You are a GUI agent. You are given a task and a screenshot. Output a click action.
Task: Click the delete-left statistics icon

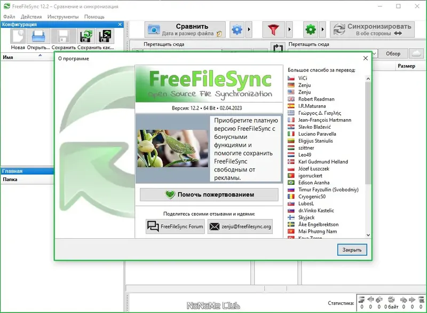pyautogui.click(x=362, y=299)
